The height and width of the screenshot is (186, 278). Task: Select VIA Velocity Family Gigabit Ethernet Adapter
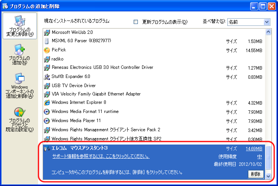[x=154, y=94]
